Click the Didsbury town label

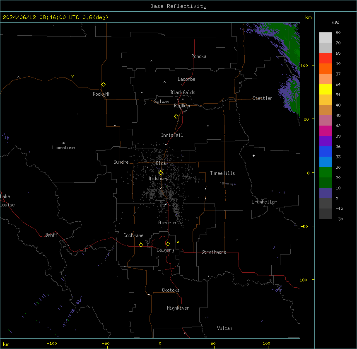159,179
